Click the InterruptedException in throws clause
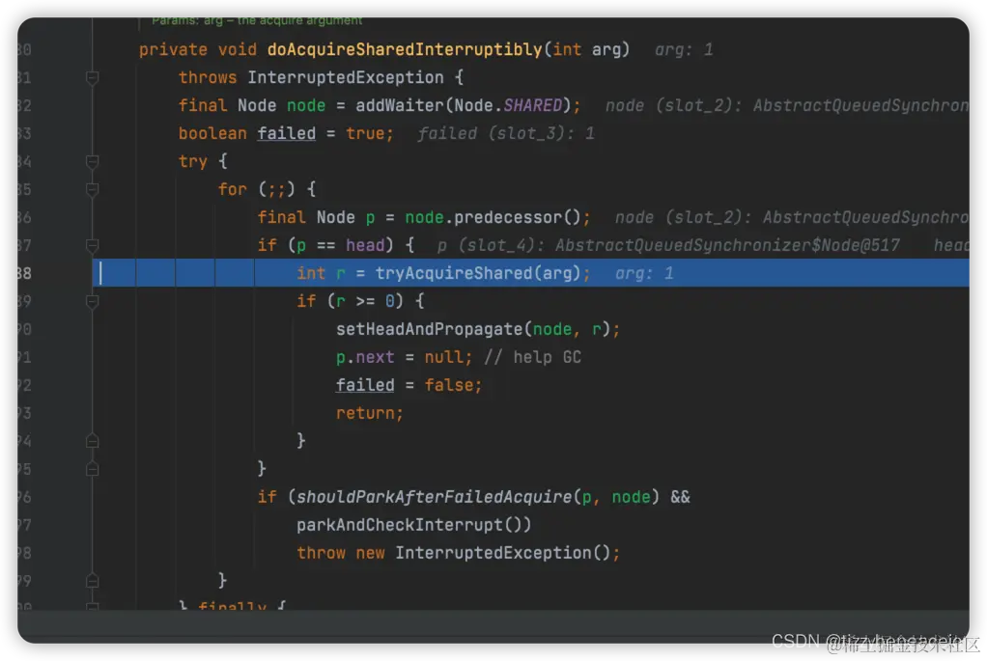The width and height of the screenshot is (987, 661). (x=345, y=77)
